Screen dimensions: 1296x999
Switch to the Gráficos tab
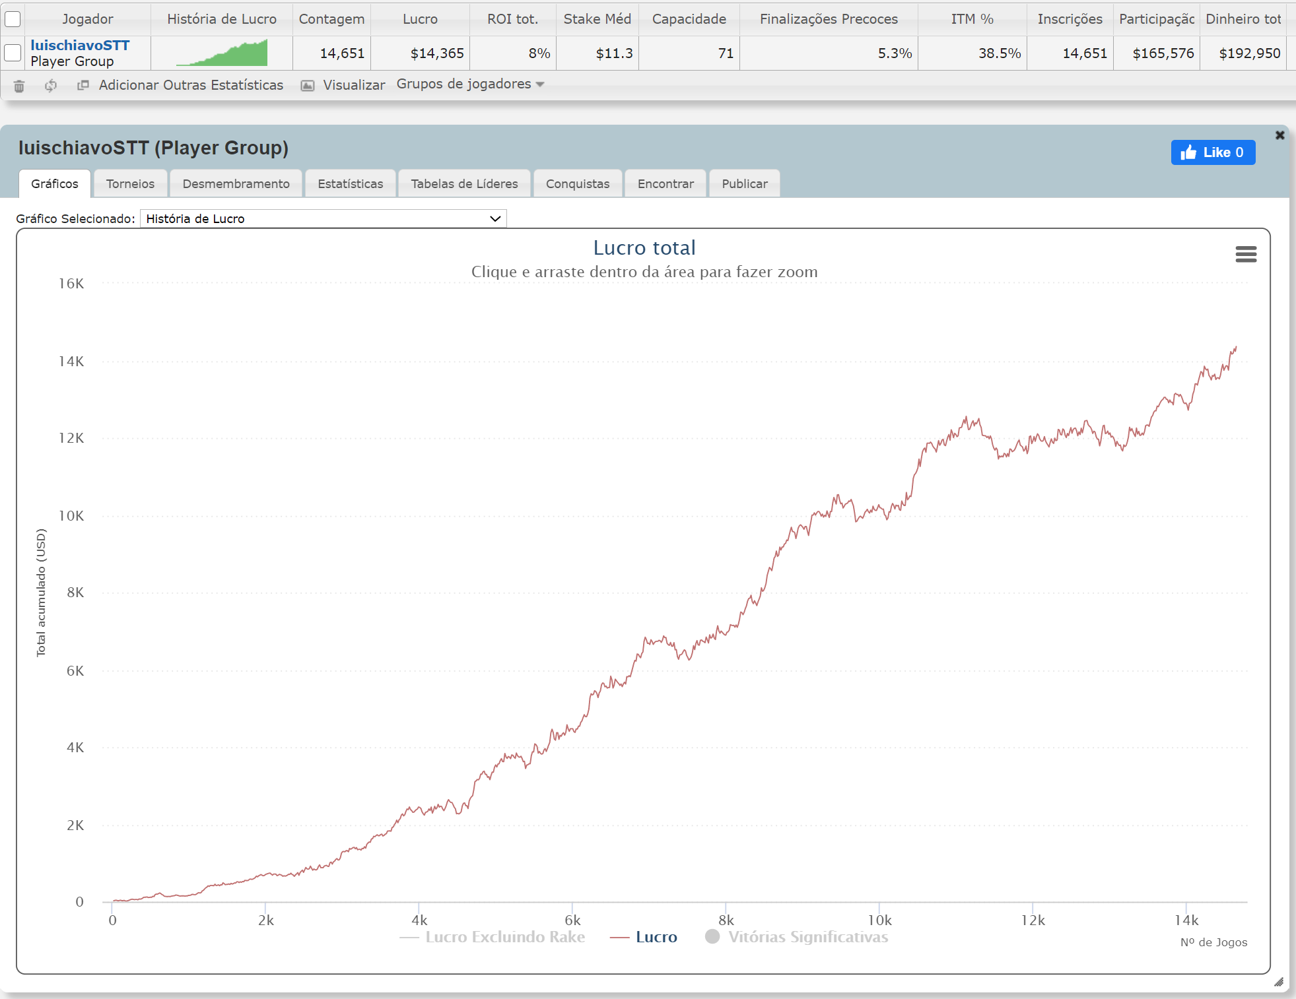point(55,183)
